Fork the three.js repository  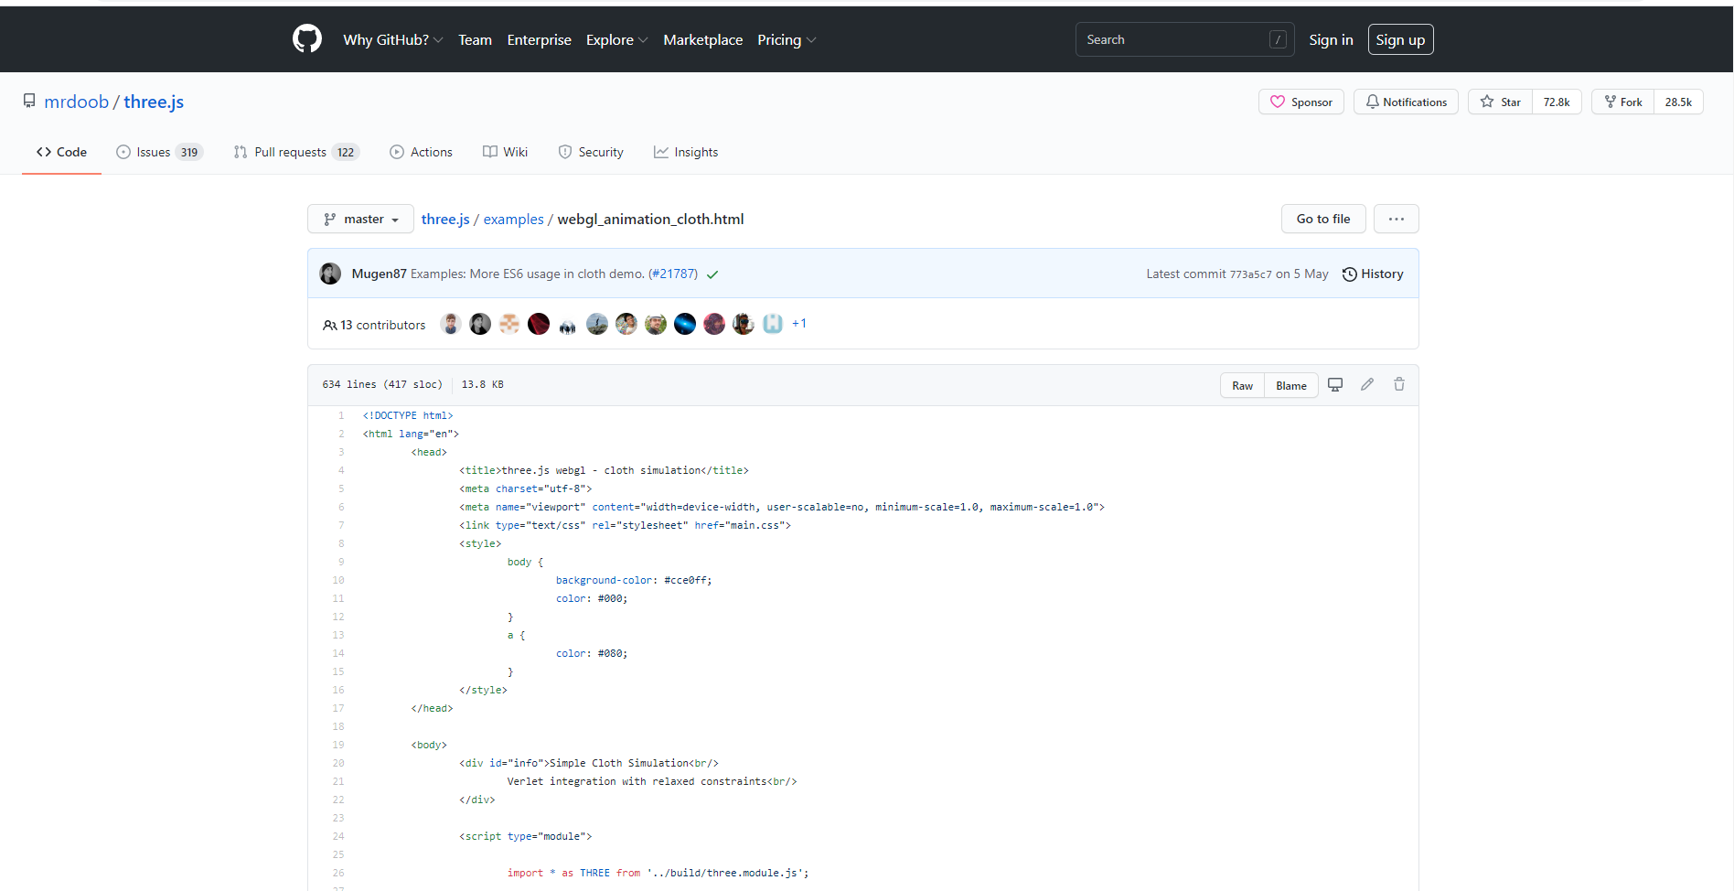tap(1623, 102)
